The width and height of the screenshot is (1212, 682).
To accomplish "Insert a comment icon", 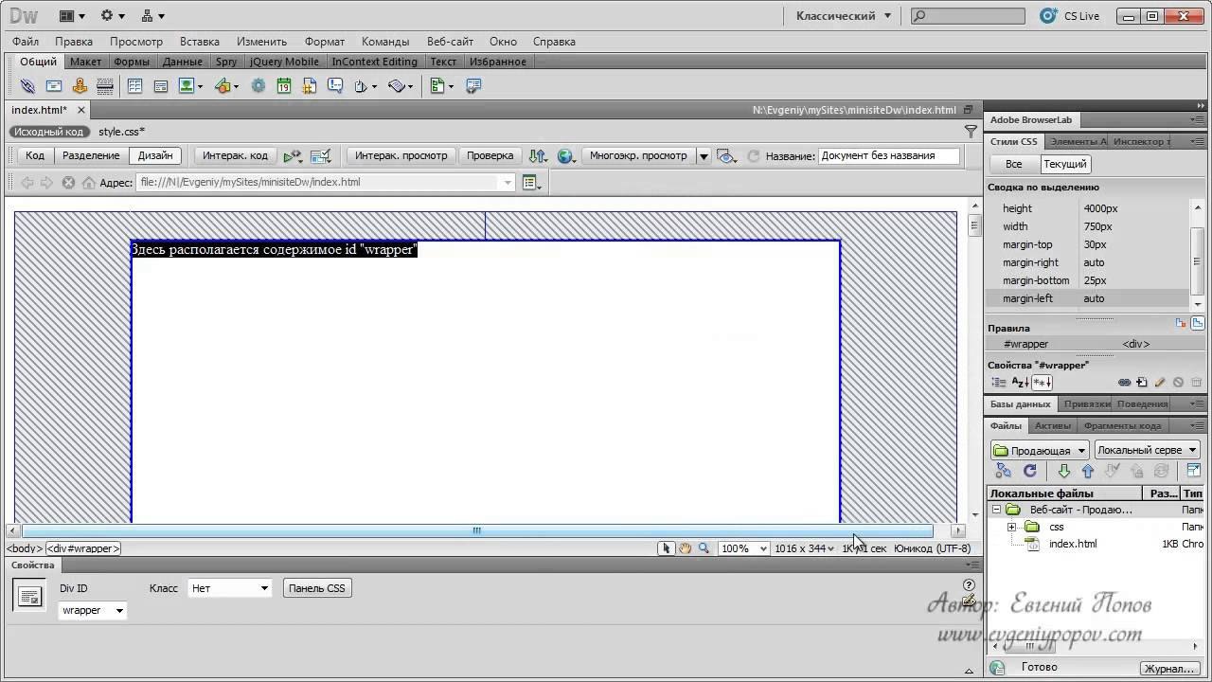I will point(334,86).
